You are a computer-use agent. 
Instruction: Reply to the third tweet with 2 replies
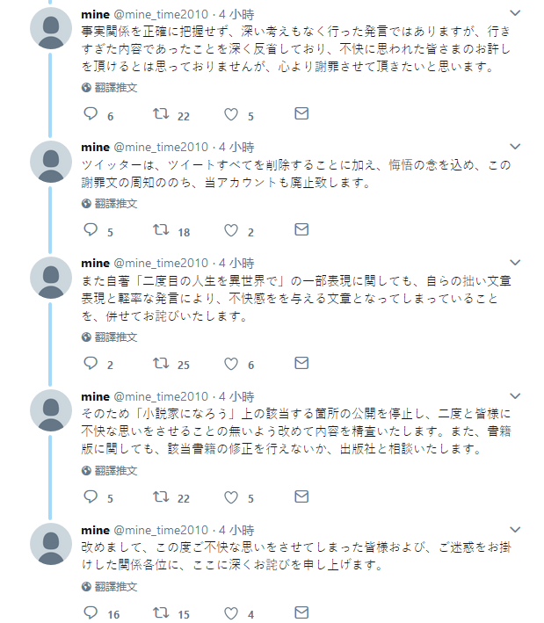point(91,363)
